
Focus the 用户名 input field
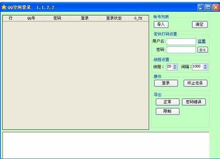click(181, 42)
